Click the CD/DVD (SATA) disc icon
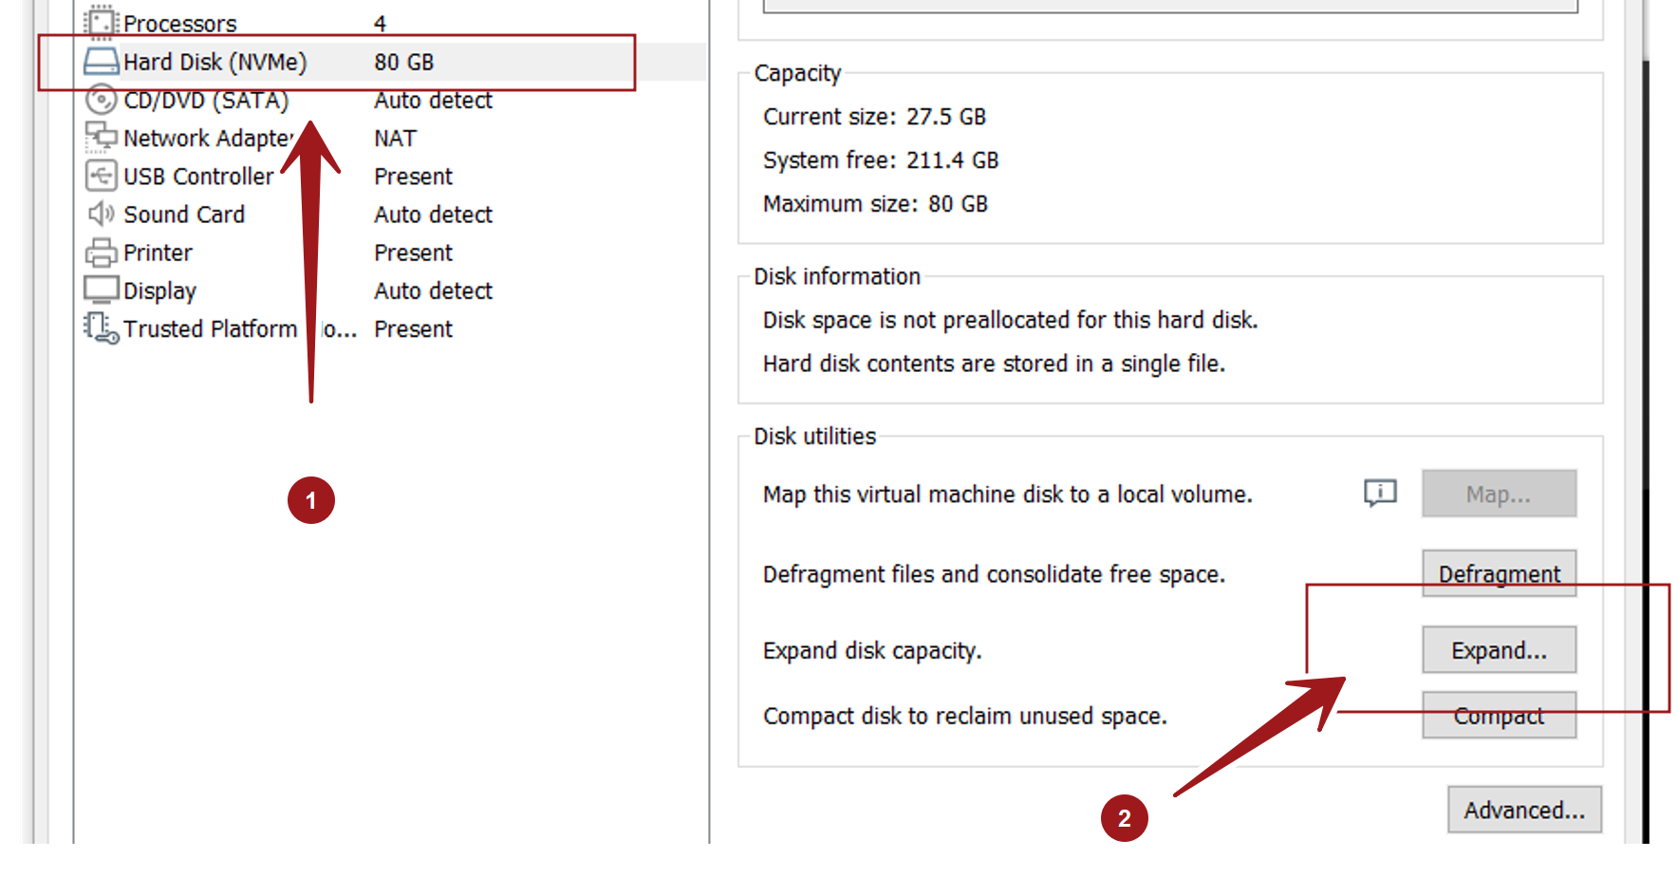 tap(101, 100)
